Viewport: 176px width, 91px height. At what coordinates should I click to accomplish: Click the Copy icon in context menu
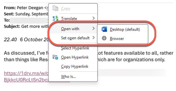click(x=55, y=8)
